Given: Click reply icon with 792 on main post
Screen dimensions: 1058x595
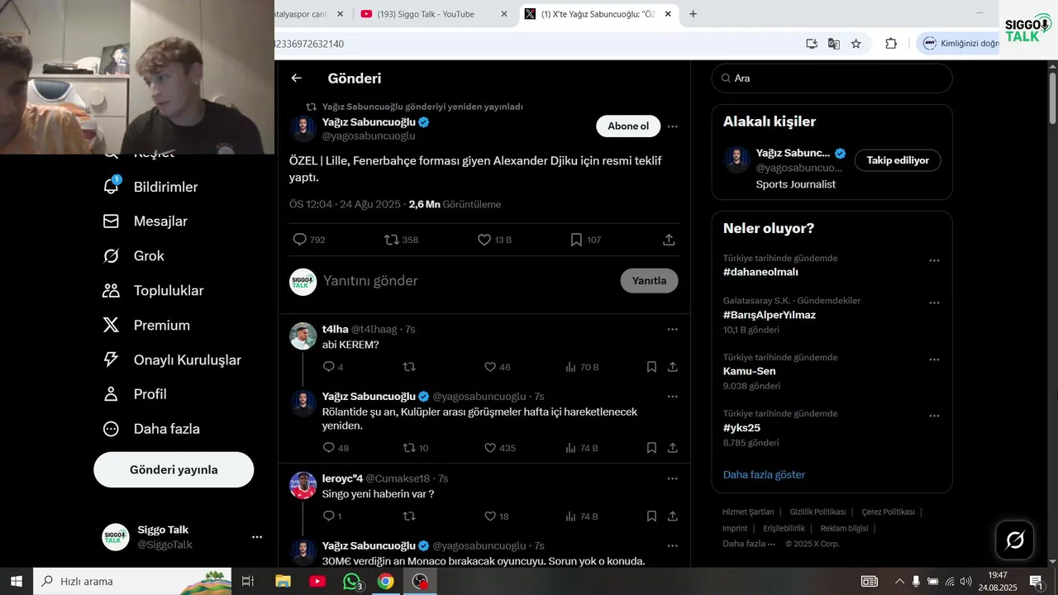Looking at the screenshot, I should 309,240.
